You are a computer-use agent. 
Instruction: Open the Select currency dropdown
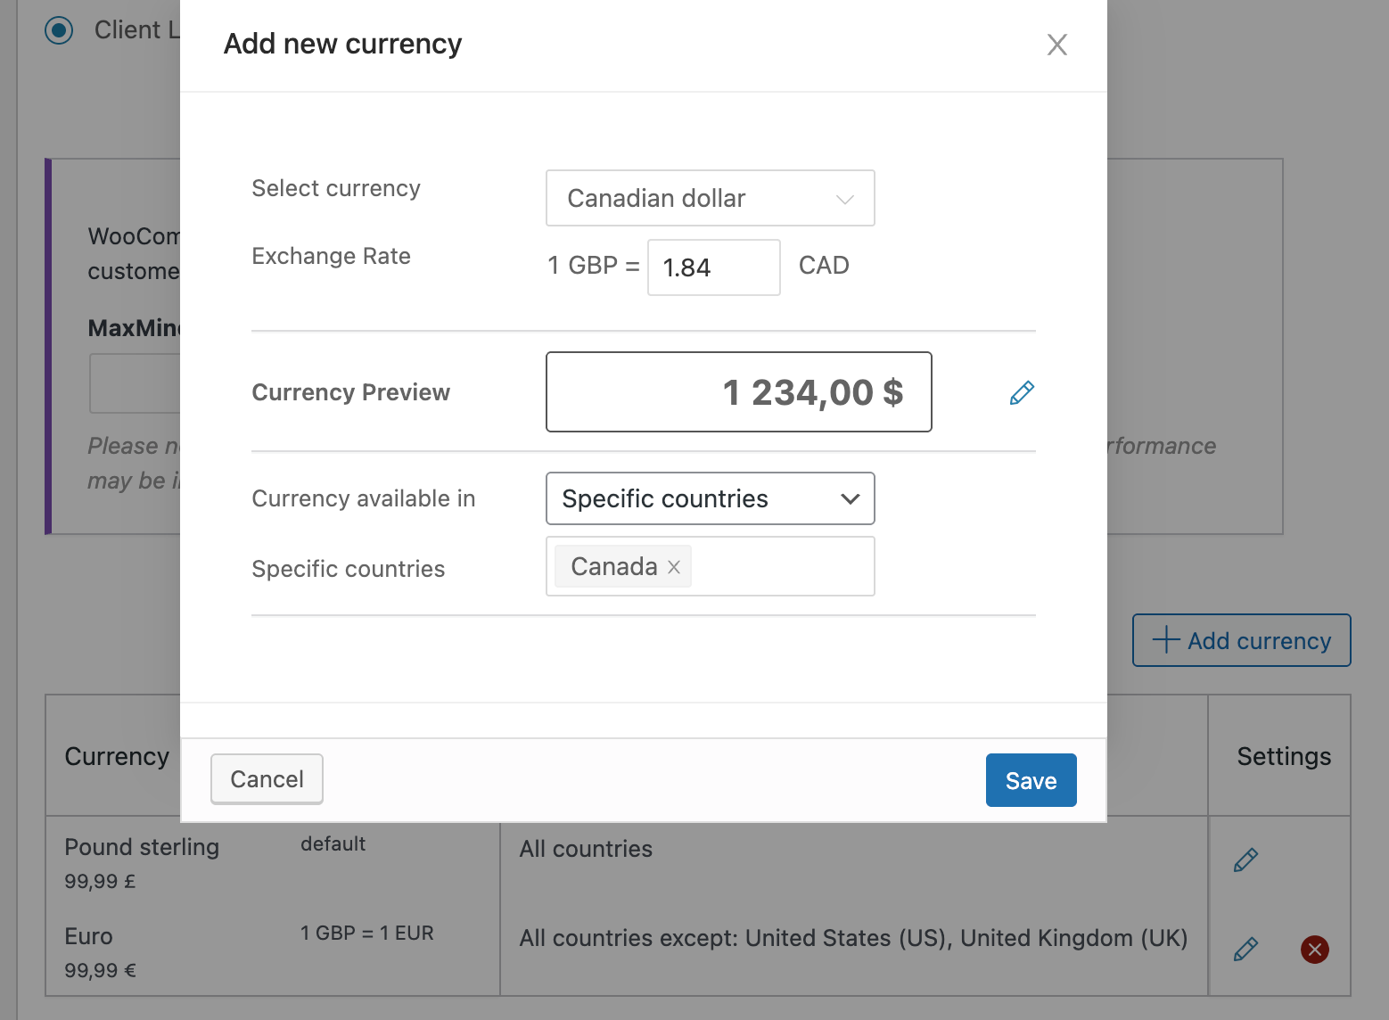pos(710,198)
